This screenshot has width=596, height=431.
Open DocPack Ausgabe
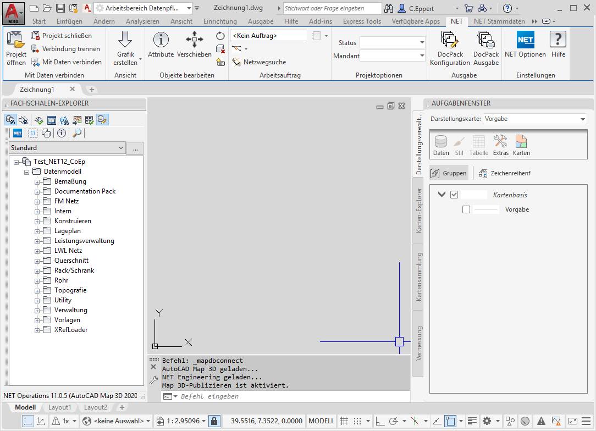coord(486,48)
